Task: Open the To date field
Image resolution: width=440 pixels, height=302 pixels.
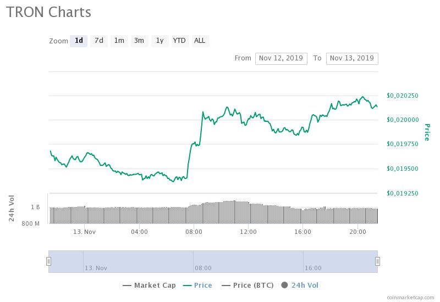Action: point(352,59)
